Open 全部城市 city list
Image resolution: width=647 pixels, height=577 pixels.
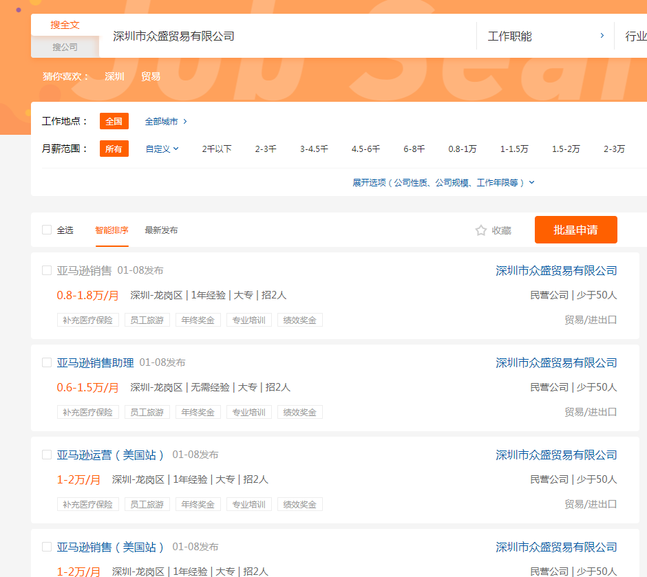tap(166, 121)
